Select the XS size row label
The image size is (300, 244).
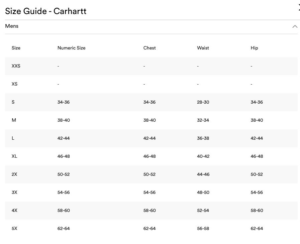point(14,84)
